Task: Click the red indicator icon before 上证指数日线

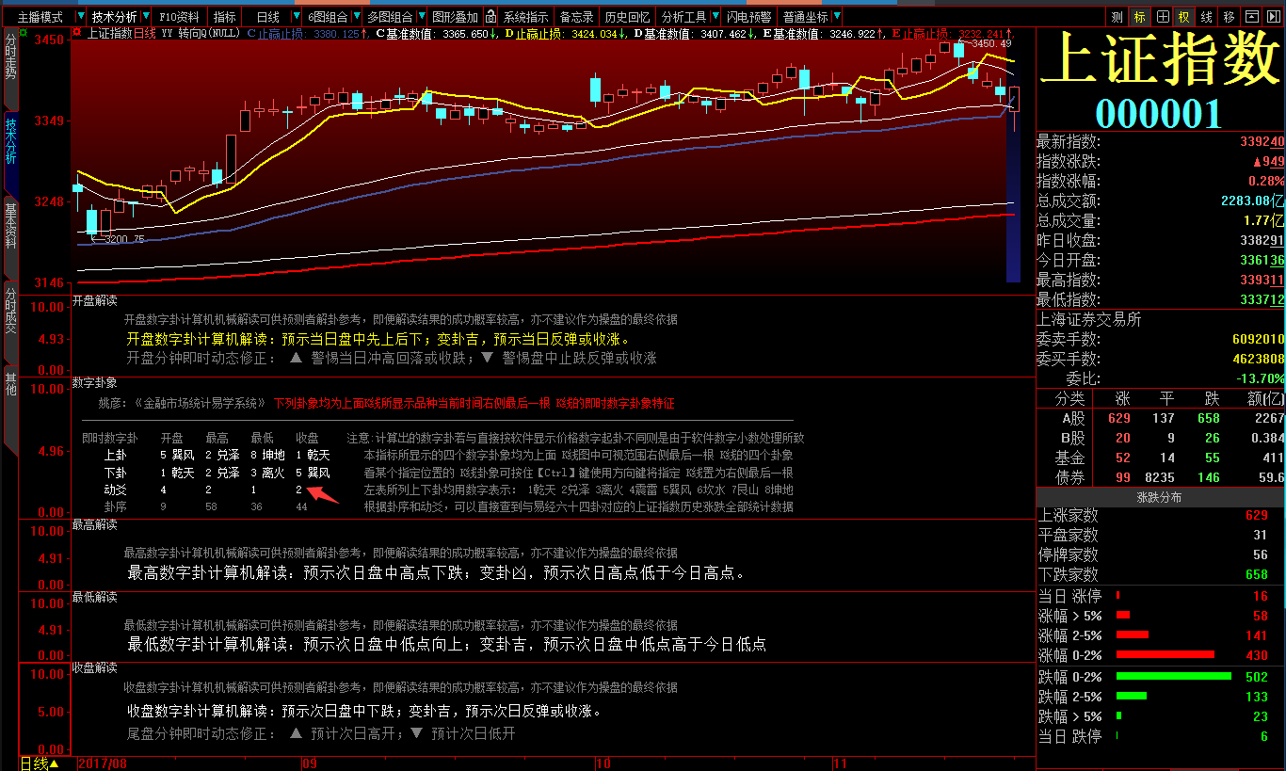Action: coord(77,33)
